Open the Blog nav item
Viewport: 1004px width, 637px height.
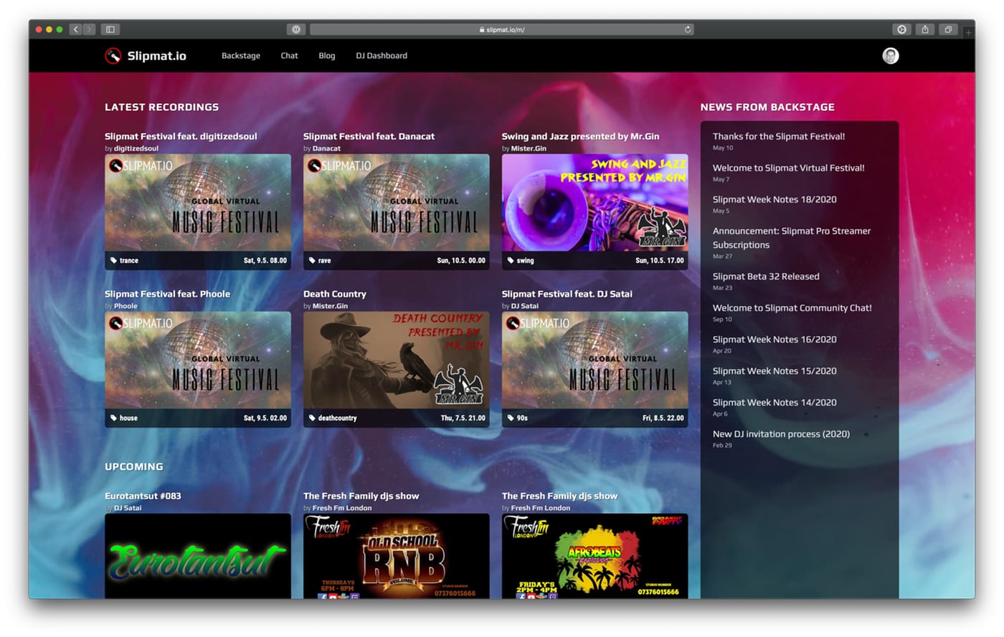click(327, 56)
